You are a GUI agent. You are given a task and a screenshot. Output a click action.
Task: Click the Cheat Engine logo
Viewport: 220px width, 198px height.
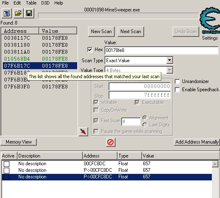210,20
